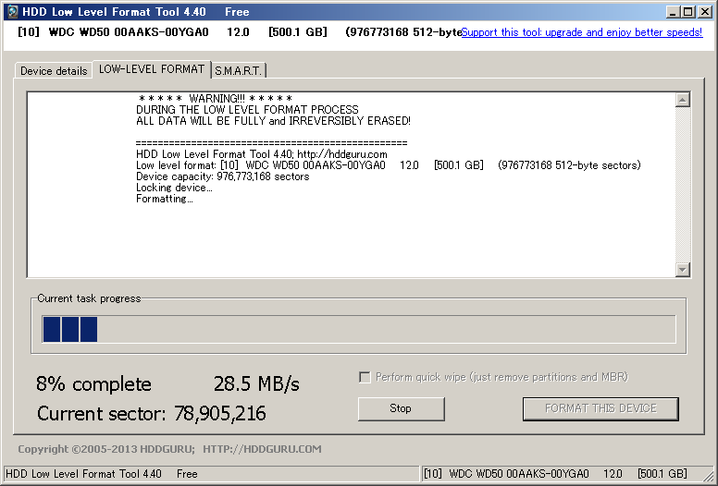Click the WARNING!!! header line in log
The image size is (718, 486).
[x=216, y=98]
